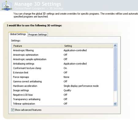This screenshot has height=120, width=138.
Task: Click the scroll up arrow in settings list
Action: click(115, 46)
